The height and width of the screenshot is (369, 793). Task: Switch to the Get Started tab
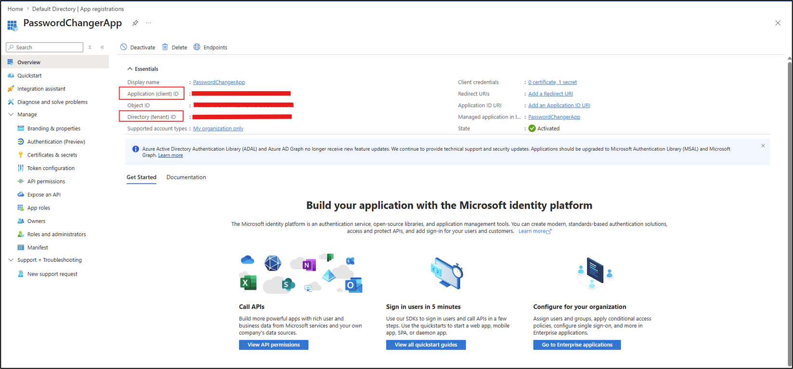coord(142,177)
